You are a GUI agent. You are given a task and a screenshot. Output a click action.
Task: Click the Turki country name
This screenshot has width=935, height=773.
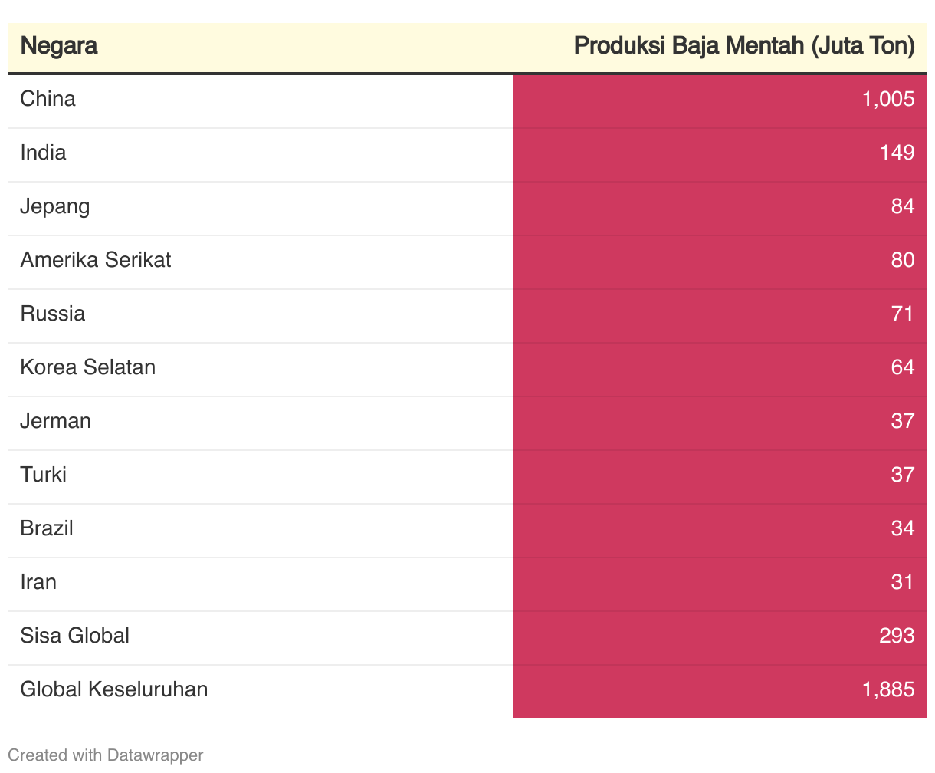(x=44, y=475)
